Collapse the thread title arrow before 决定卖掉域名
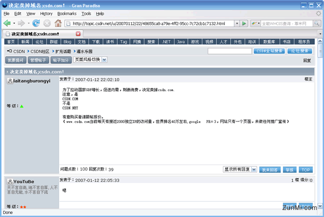 pos(7,72)
